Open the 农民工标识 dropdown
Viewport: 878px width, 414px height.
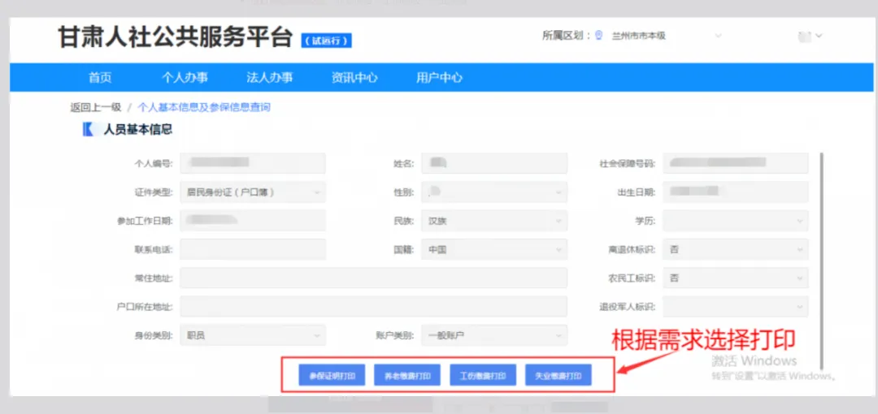(x=735, y=278)
